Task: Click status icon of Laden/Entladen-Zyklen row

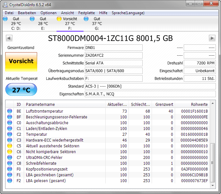Action: pos(10,128)
